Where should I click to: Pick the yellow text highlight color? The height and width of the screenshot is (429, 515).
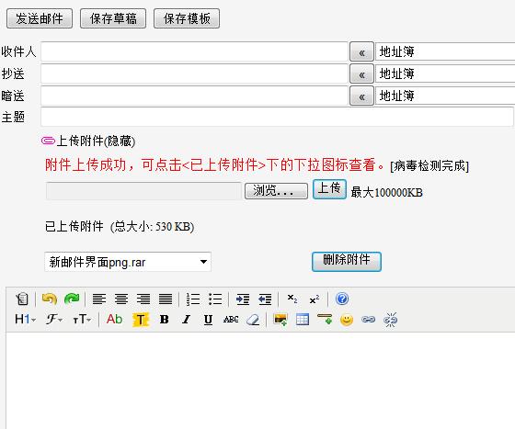click(x=140, y=320)
